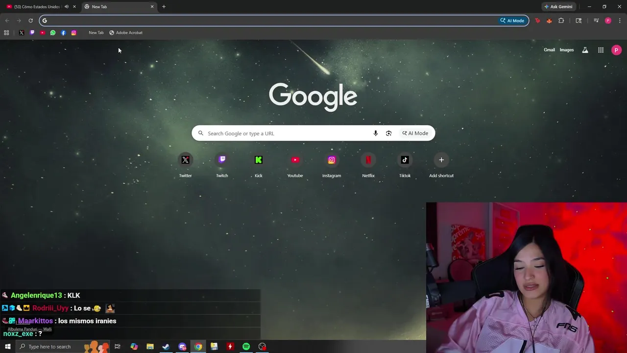
Task: Open the Instagram bookmark in the bookmarks bar
Action: tap(74, 33)
